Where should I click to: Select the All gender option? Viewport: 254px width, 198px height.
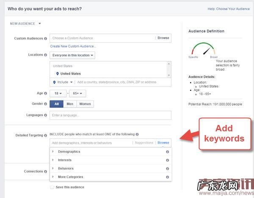(x=57, y=104)
